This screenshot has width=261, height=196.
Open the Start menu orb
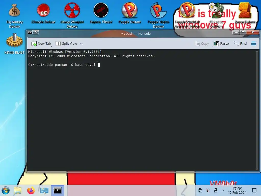coord(6,190)
